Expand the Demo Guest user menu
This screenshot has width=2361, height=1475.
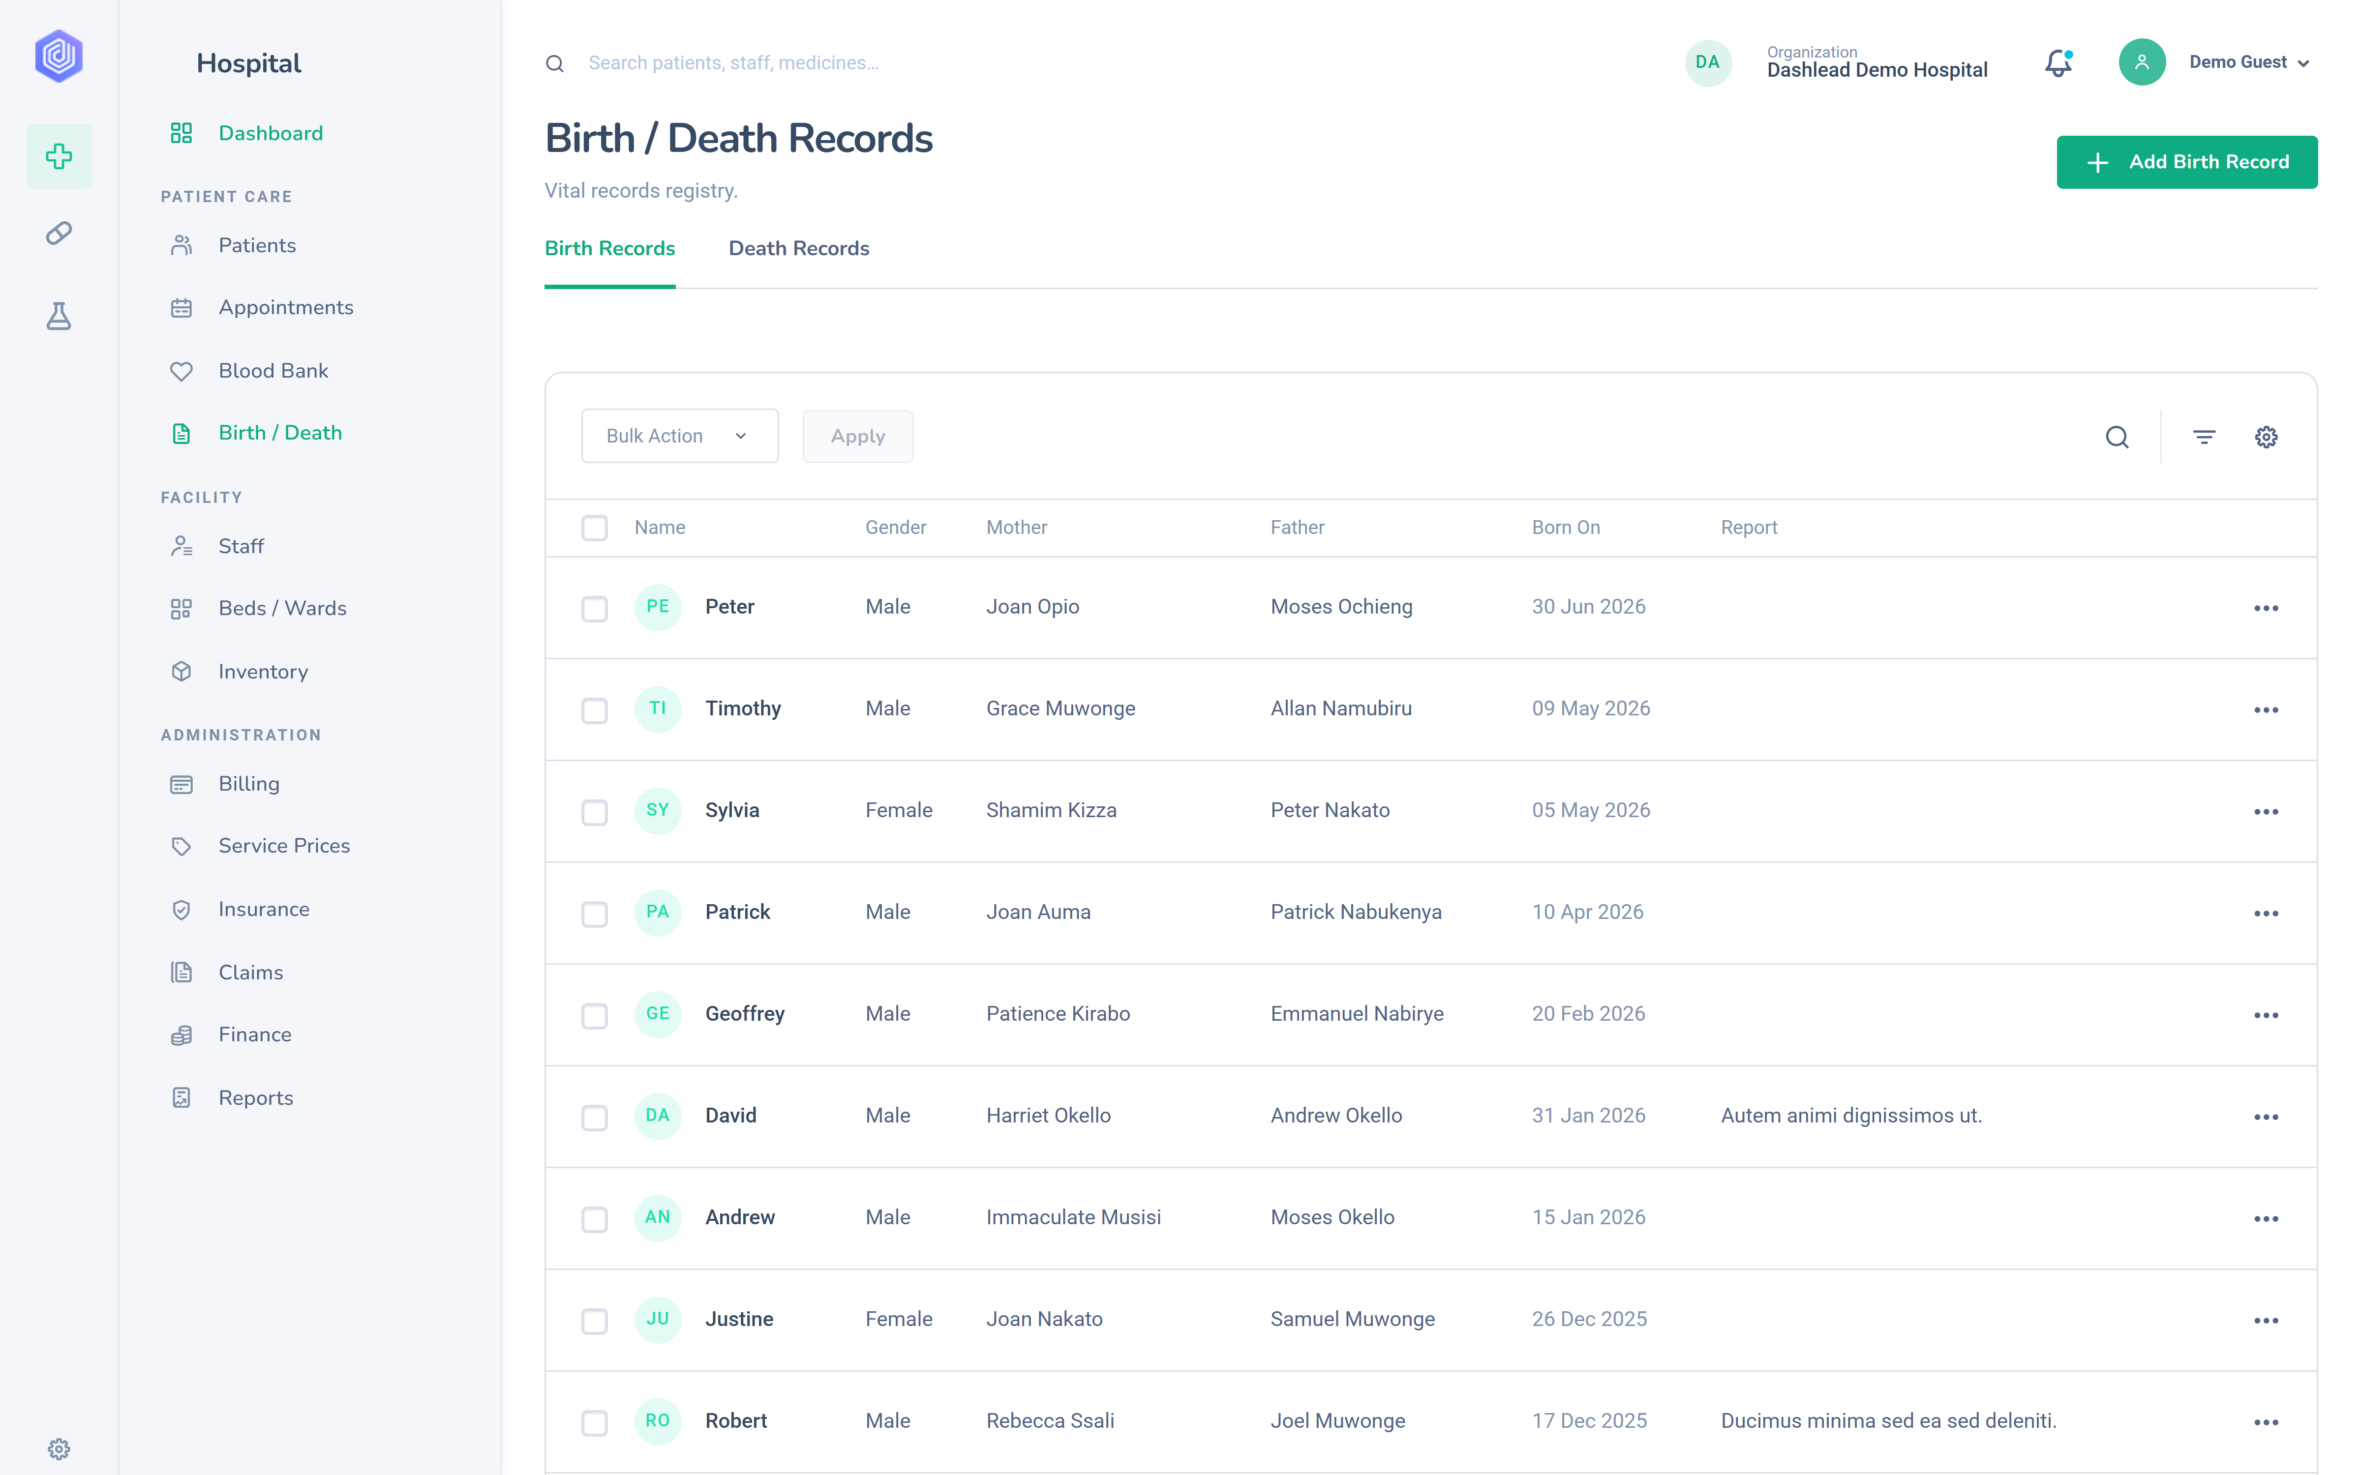[2249, 62]
